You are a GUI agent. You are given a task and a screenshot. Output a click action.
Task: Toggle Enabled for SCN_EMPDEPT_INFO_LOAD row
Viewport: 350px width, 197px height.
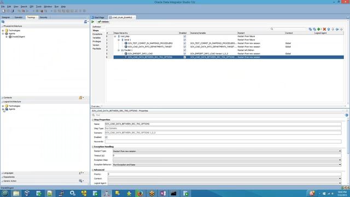tap(185, 54)
